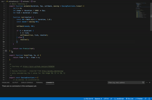Open the gizma.com/easing link
The height and width of the screenshot is (100, 152).
52,71
